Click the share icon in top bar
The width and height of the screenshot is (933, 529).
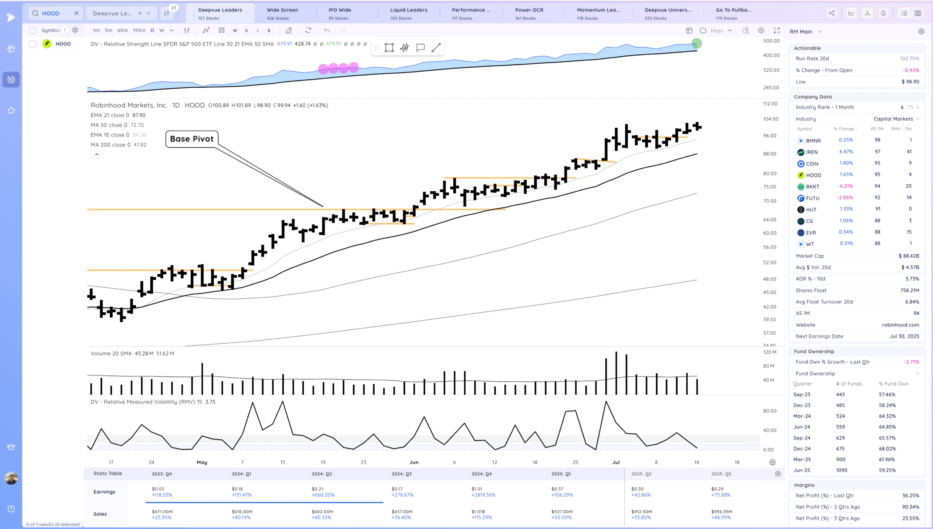(832, 13)
